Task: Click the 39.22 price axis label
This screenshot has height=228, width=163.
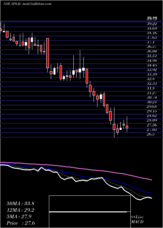Action: point(152,24)
